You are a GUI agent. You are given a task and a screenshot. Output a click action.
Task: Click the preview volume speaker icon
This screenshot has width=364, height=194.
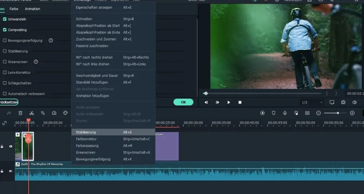pos(354,102)
